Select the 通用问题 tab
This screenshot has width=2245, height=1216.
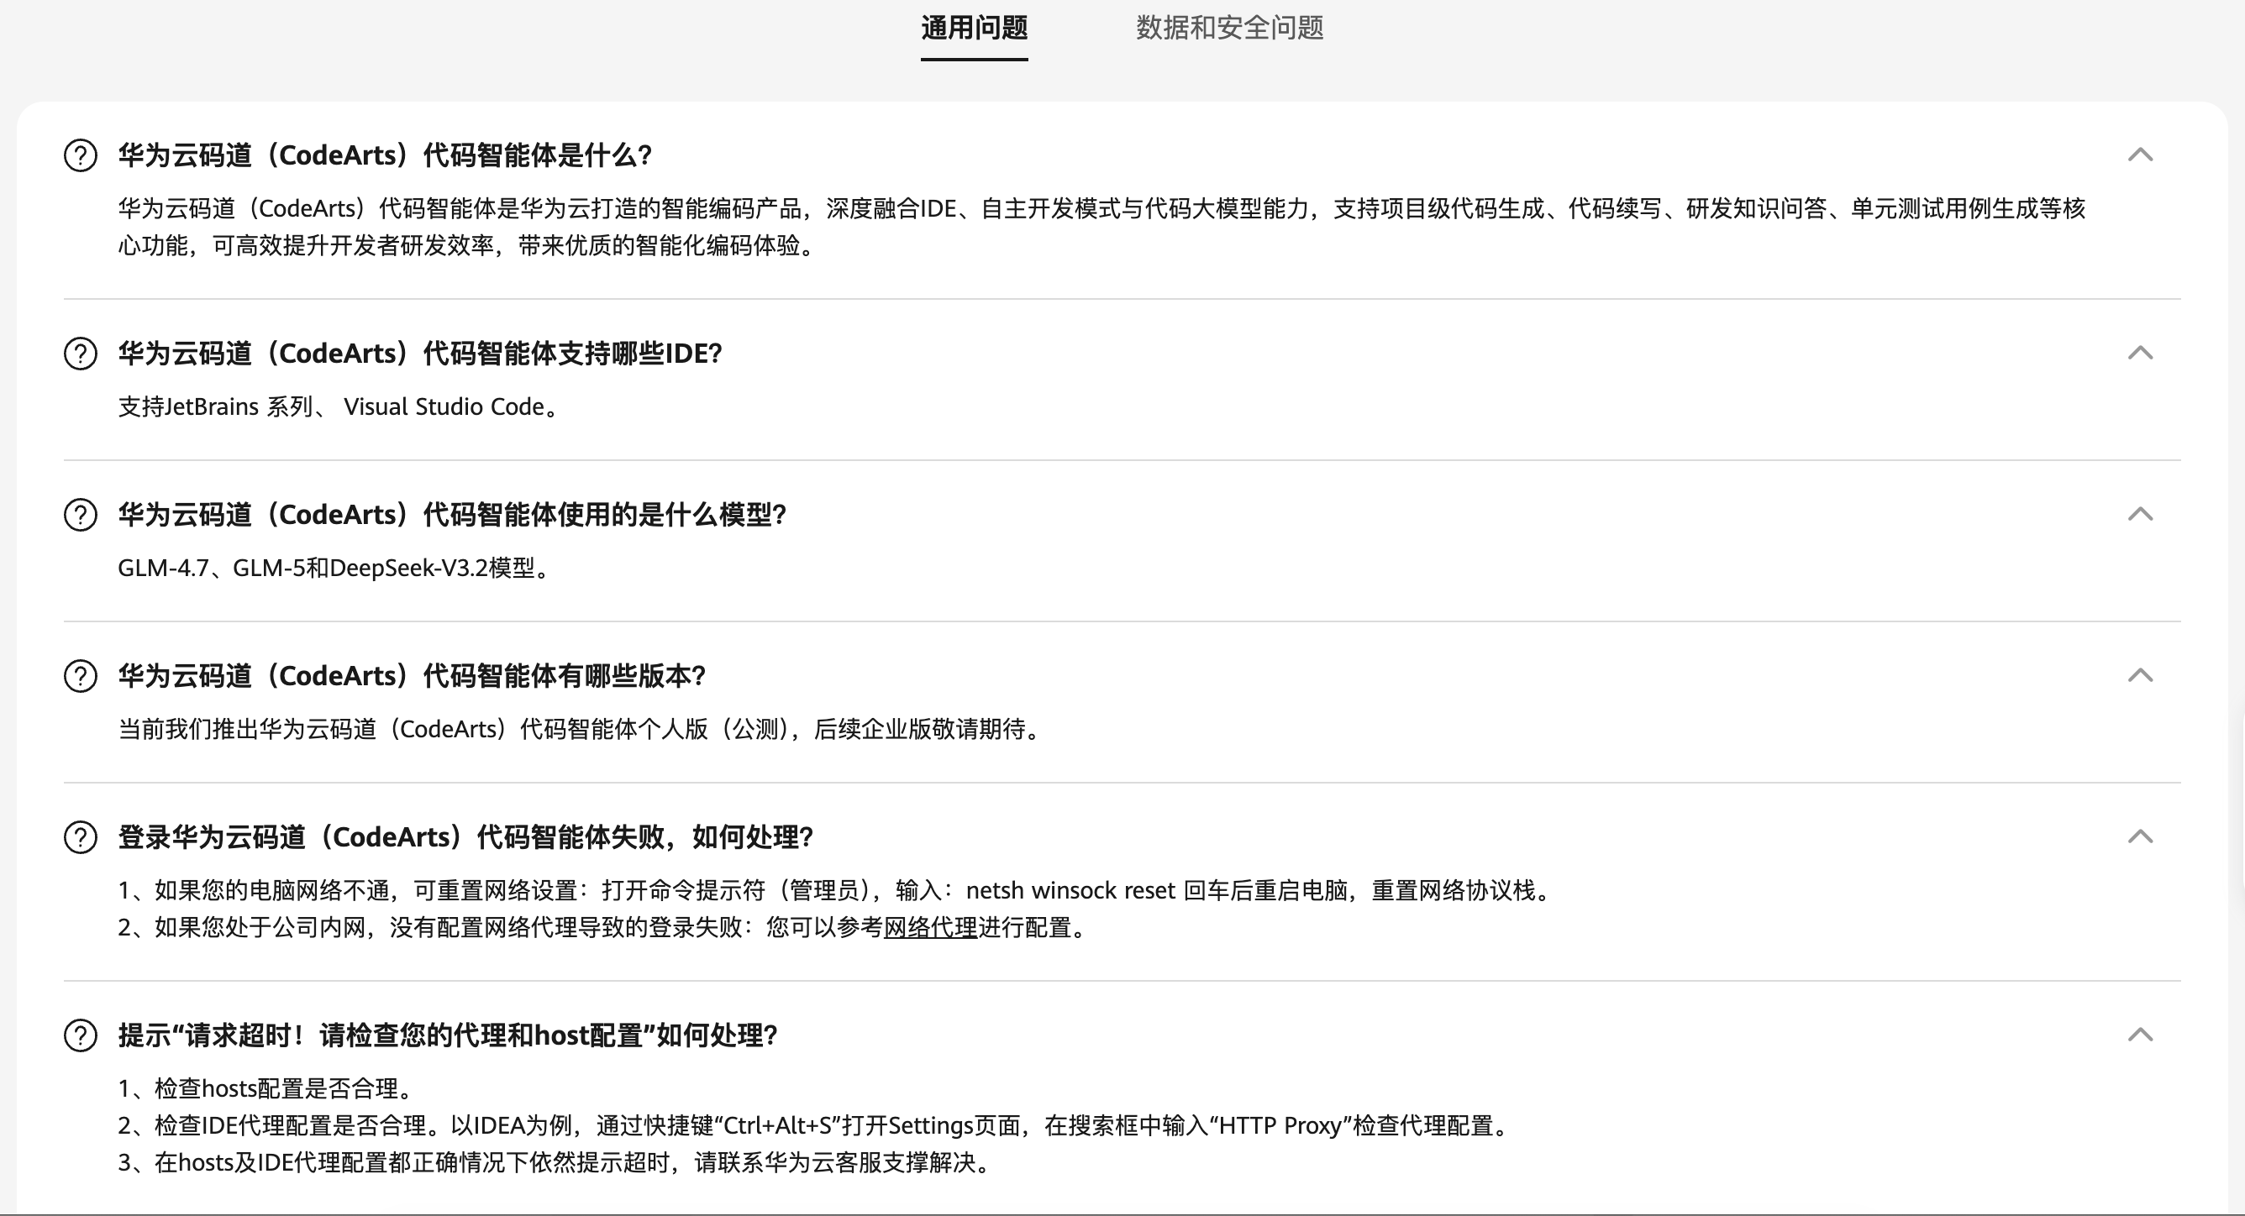tap(975, 28)
